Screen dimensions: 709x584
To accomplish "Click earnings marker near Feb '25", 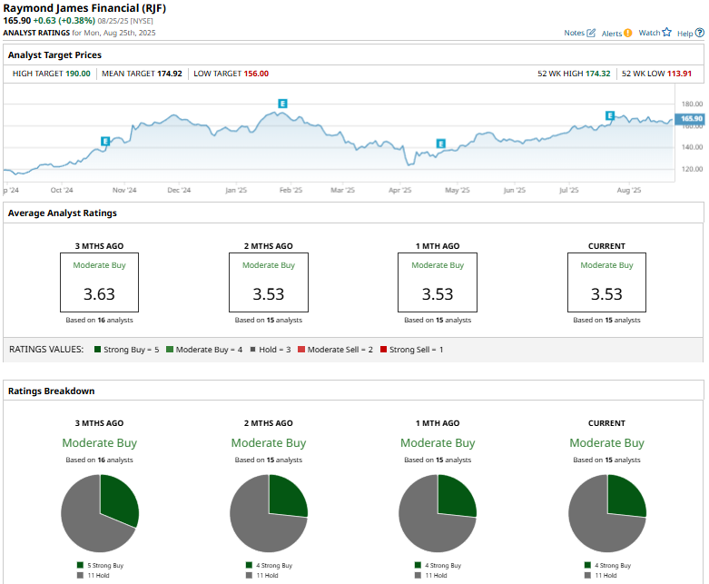I will pos(282,104).
